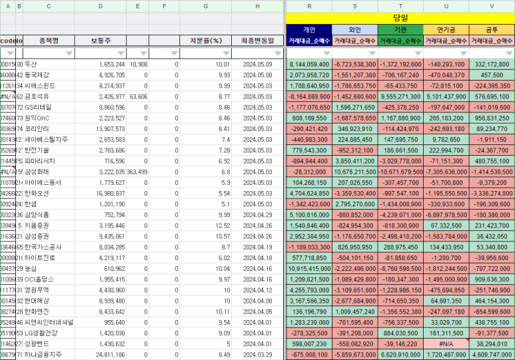Open the filter dropdown in column E

click(143, 53)
